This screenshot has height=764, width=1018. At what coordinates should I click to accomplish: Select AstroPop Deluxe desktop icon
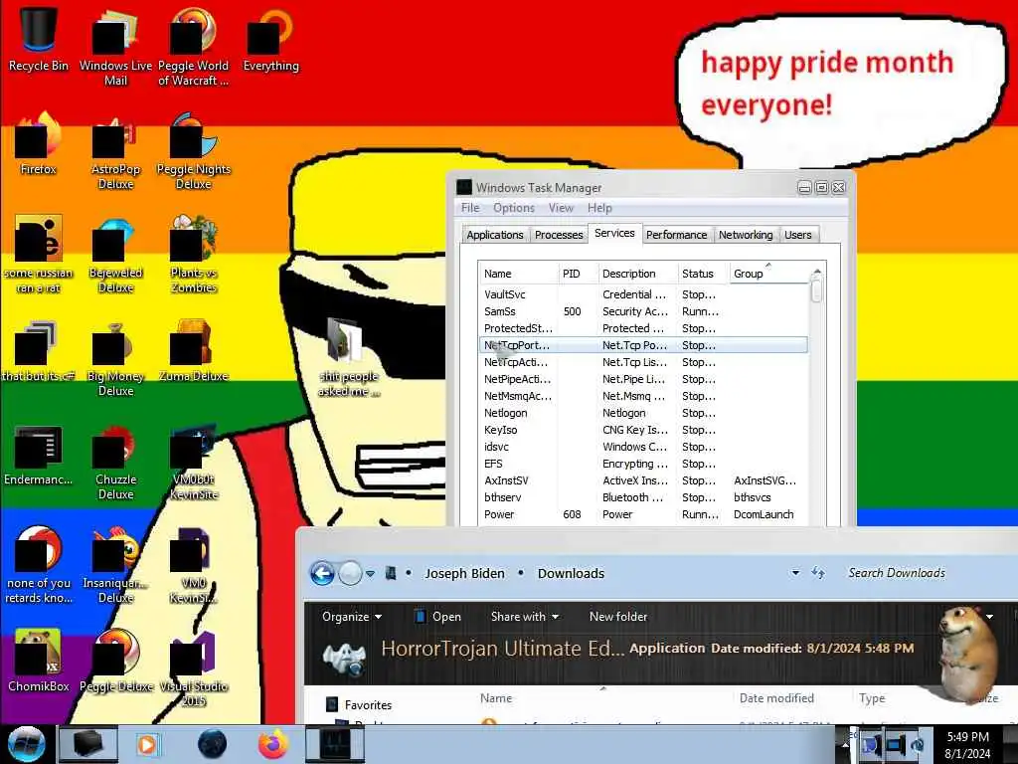115,151
